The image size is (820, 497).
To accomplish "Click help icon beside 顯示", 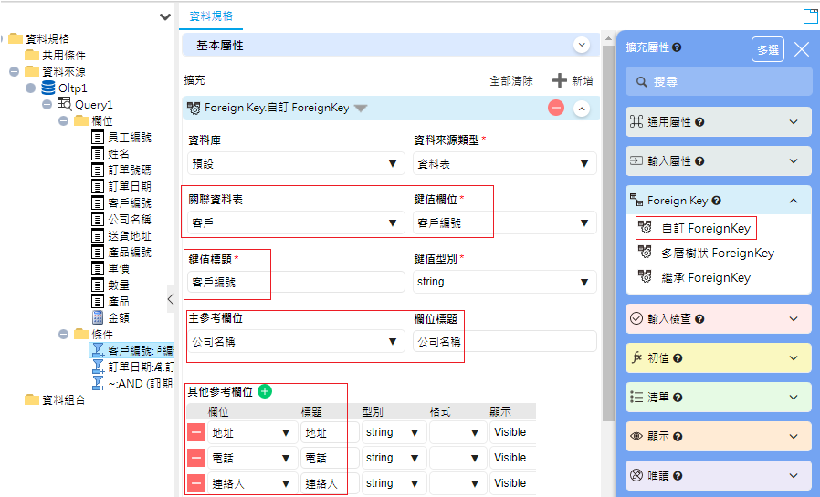I will click(678, 437).
